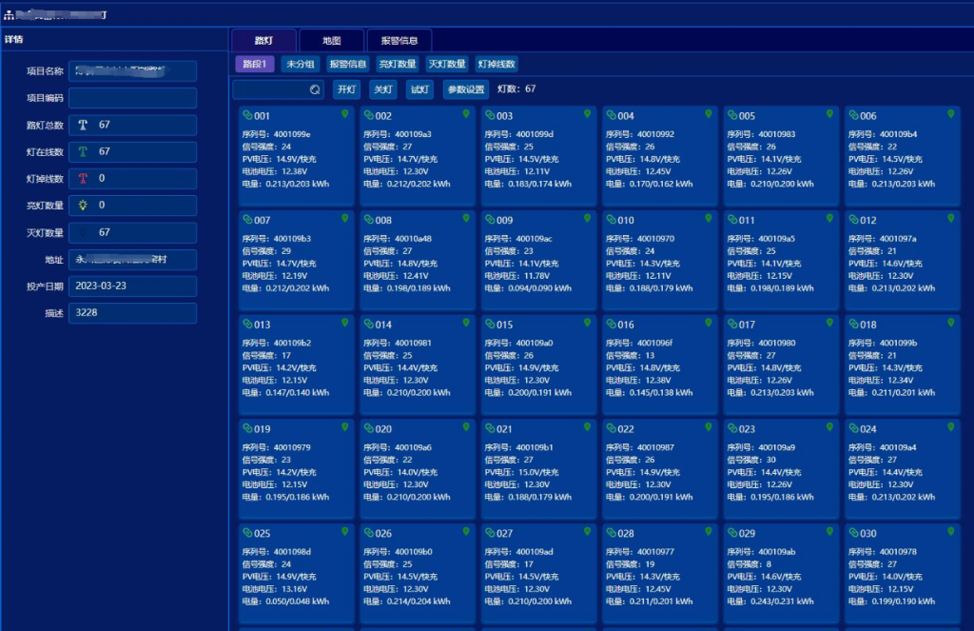Viewport: 974px width, 631px height.
Task: Filter by 灯掉线数
Action: (x=497, y=64)
